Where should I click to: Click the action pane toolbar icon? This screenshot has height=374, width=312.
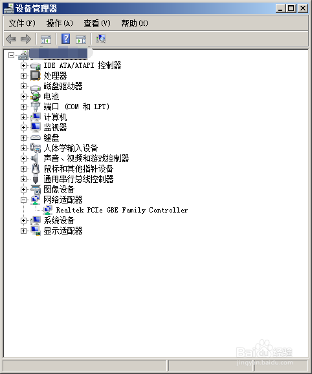81,39
